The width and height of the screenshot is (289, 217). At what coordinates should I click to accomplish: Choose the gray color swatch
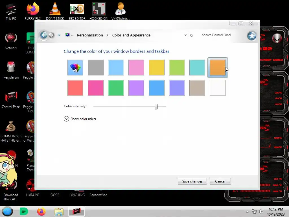coord(96,67)
